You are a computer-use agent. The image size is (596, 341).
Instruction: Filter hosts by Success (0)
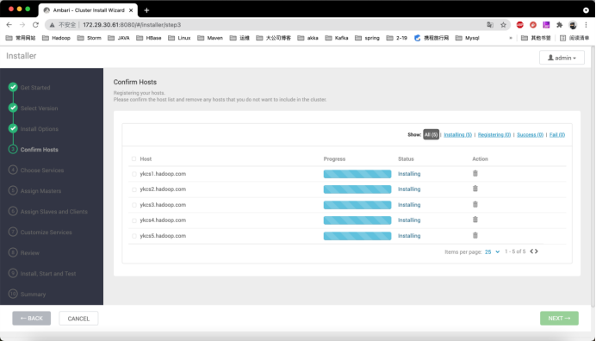[x=531, y=134]
